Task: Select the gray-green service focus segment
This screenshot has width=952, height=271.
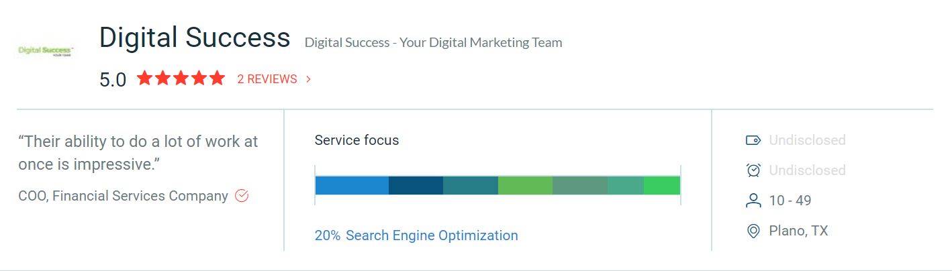Action: [x=580, y=185]
